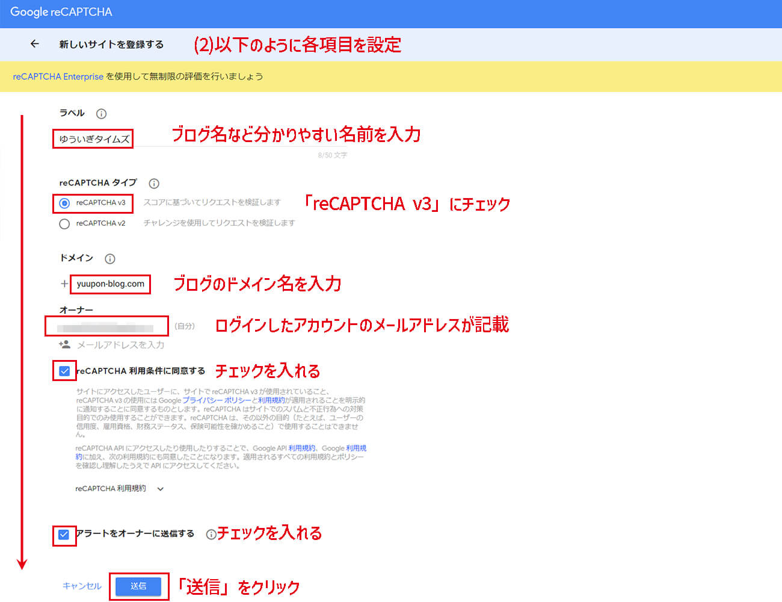
Task: Toggle reCAPTCHA 利用条件に同意する checkbox
Action: click(x=64, y=371)
